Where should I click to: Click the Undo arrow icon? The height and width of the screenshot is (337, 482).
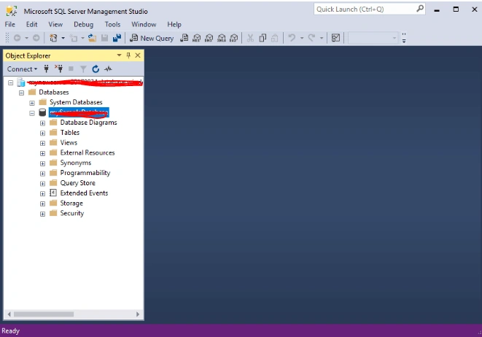[x=292, y=38]
